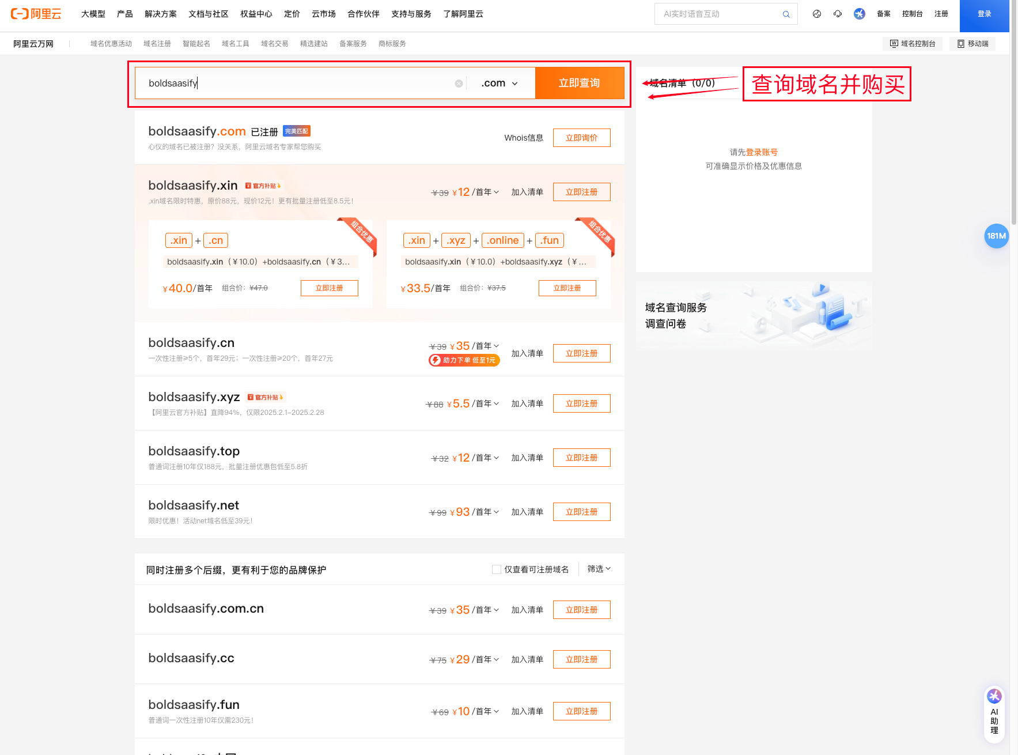Click the 注册 link in the header
1018x755 pixels.
click(x=941, y=14)
